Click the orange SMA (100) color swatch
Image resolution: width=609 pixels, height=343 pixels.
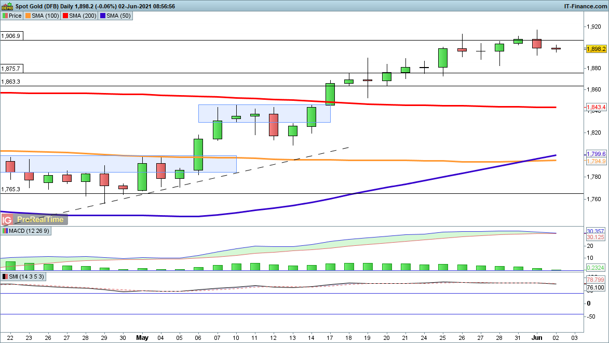[x=28, y=16]
